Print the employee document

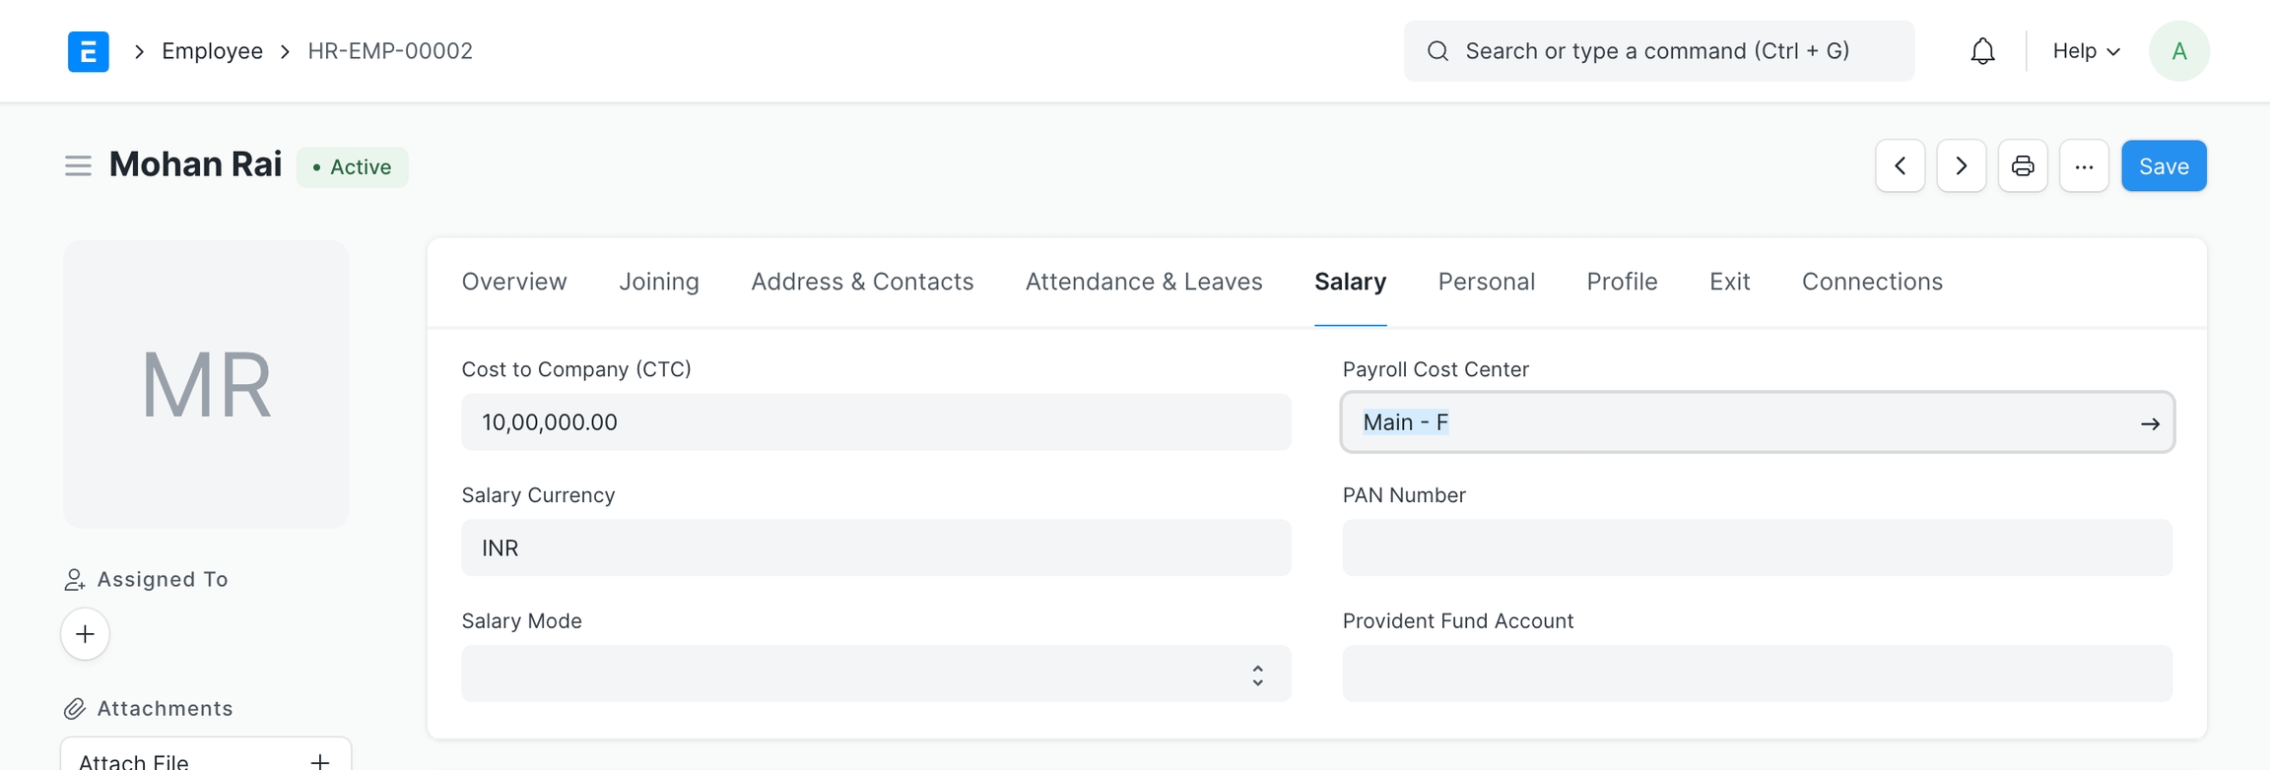tap(2022, 166)
